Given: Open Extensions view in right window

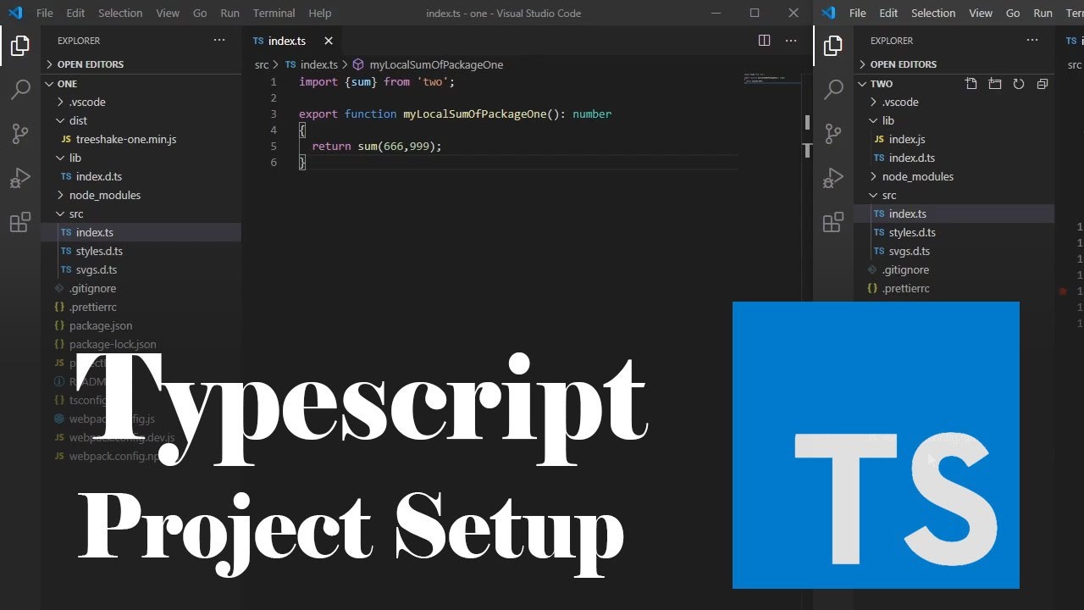Looking at the screenshot, I should [x=833, y=223].
